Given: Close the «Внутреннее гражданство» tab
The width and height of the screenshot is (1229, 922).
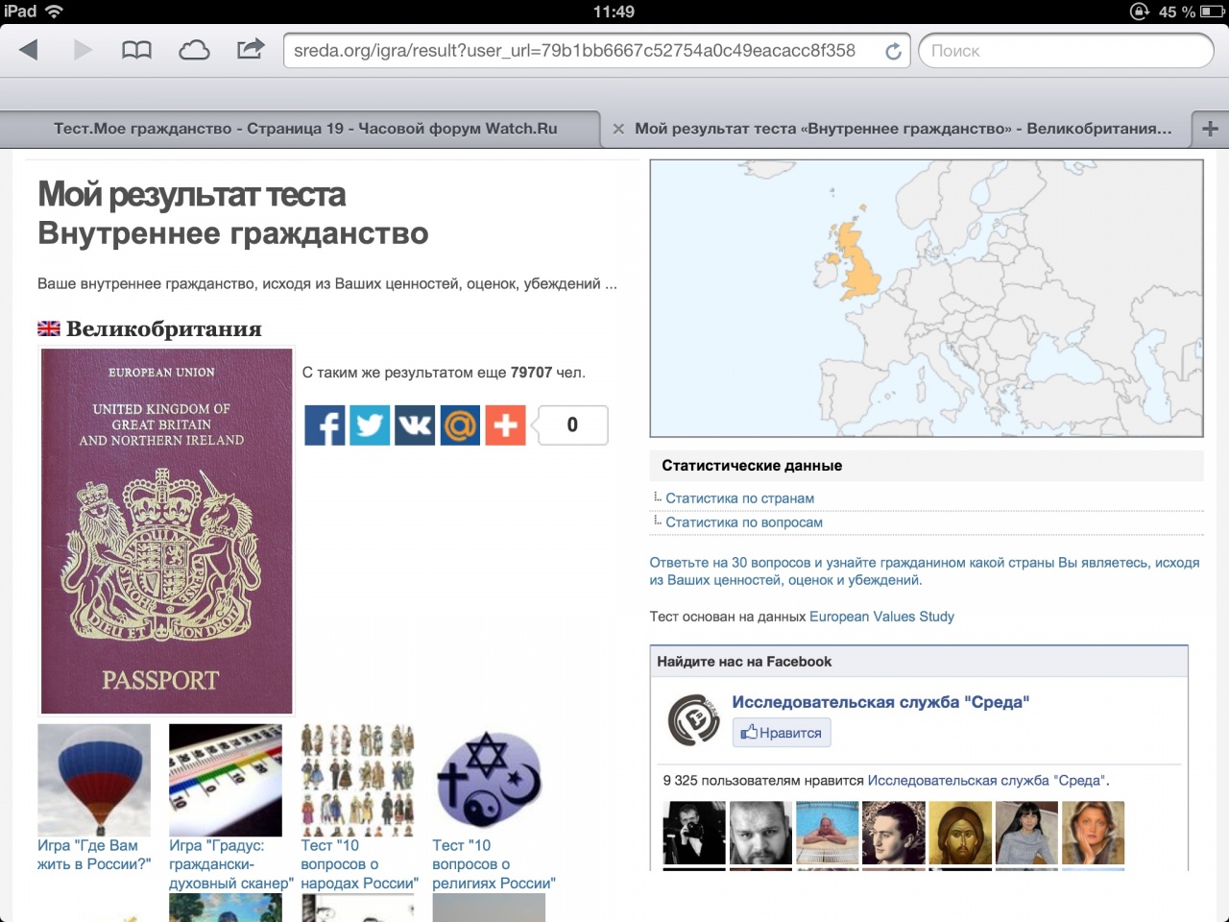Looking at the screenshot, I should click(618, 129).
